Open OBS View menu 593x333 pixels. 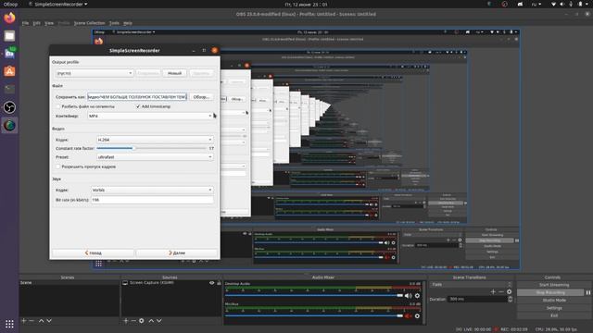(x=49, y=23)
